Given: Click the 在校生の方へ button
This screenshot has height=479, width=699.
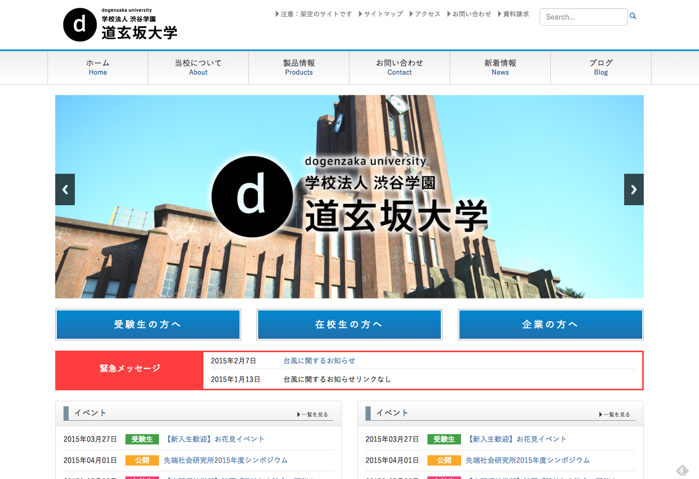Looking at the screenshot, I should [x=349, y=324].
